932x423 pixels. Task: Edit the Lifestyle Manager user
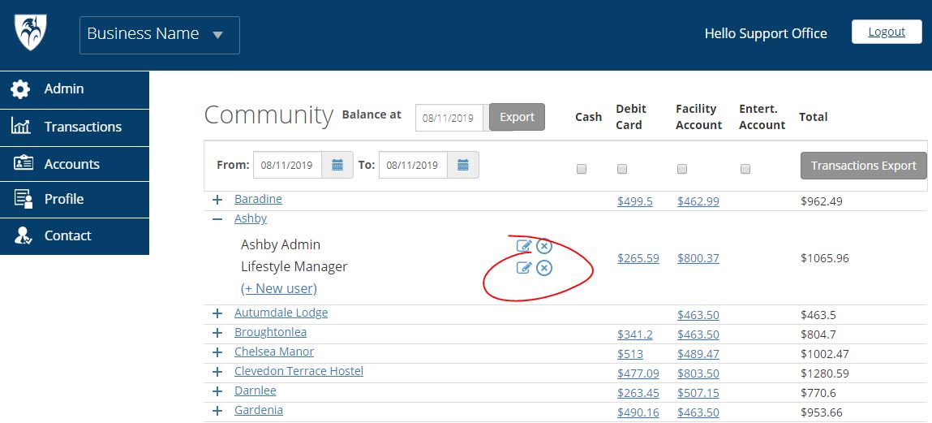524,267
